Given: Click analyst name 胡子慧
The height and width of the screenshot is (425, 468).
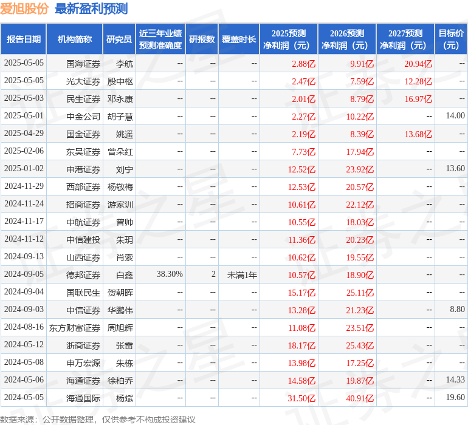Looking at the screenshot, I should click(x=120, y=116).
